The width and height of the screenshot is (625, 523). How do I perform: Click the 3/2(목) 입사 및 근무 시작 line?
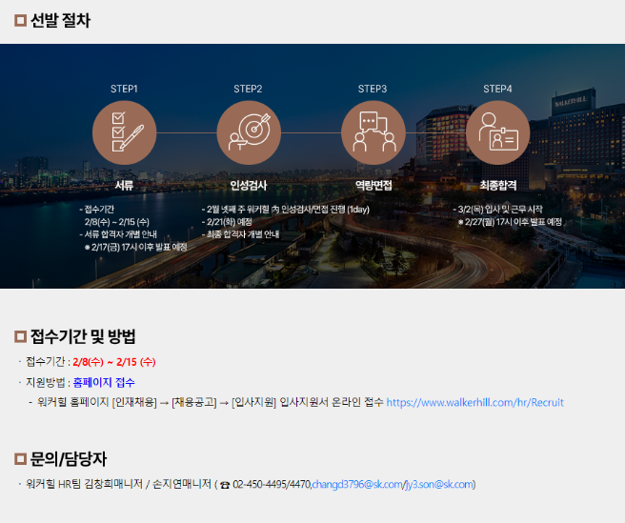497,210
